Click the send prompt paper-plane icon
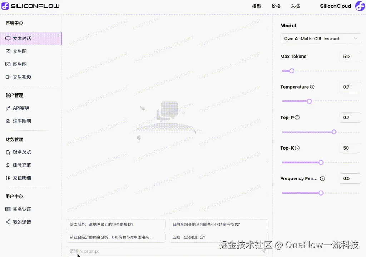The image size is (366, 257). (264, 251)
